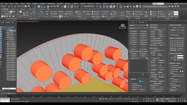Click ribbon Properties Color swatch
This screenshot has height=105, width=187.
click(176, 12)
